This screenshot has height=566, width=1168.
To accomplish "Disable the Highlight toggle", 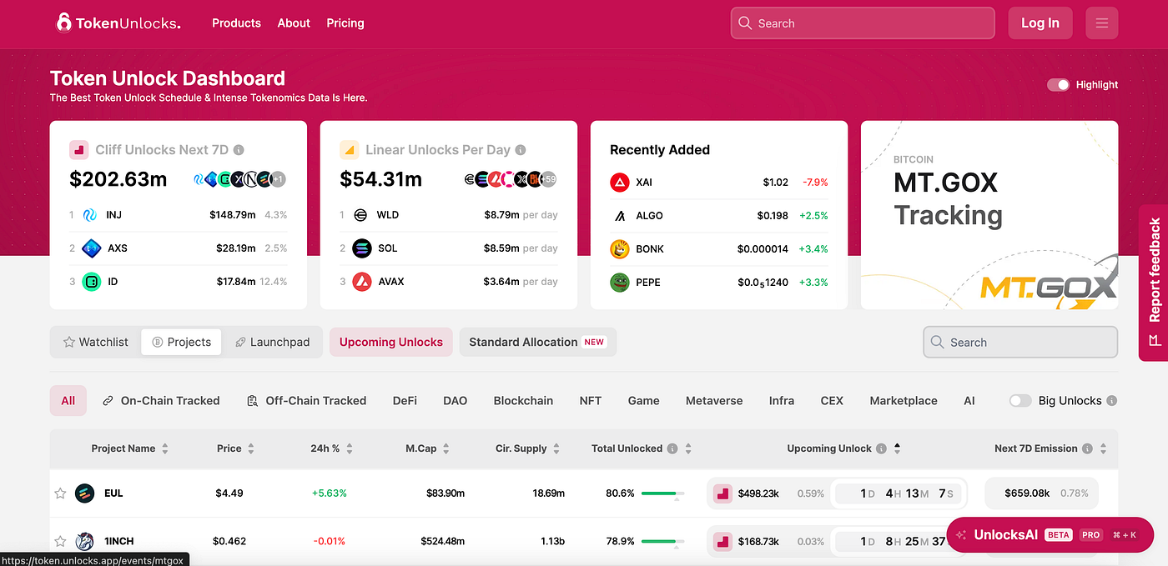I will point(1058,84).
